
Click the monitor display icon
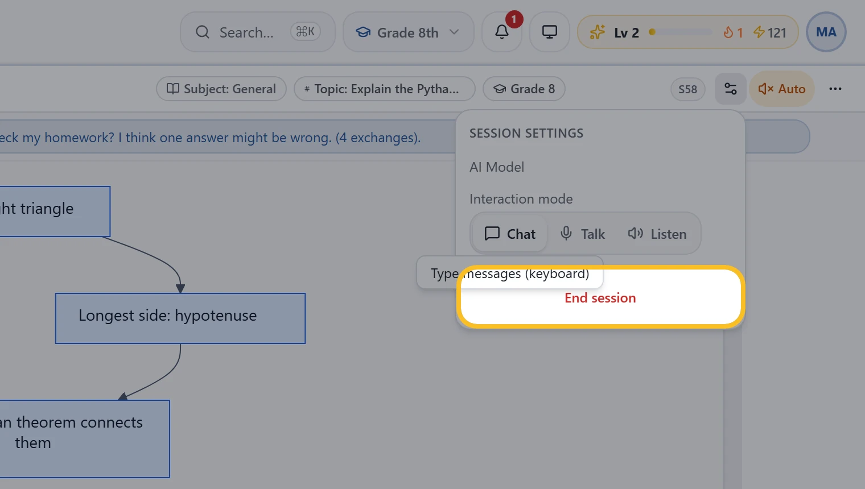click(x=549, y=32)
